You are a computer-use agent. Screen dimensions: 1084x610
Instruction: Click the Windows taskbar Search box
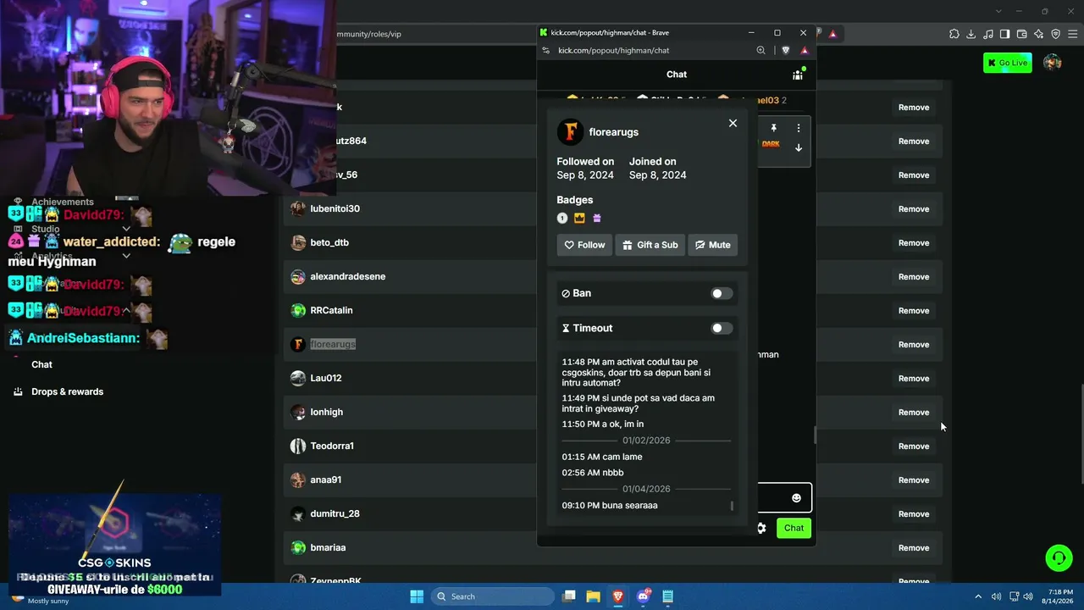tap(491, 596)
